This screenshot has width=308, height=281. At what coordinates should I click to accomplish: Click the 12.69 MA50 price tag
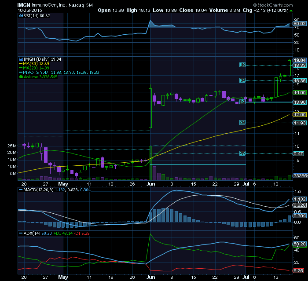click(x=300, y=114)
